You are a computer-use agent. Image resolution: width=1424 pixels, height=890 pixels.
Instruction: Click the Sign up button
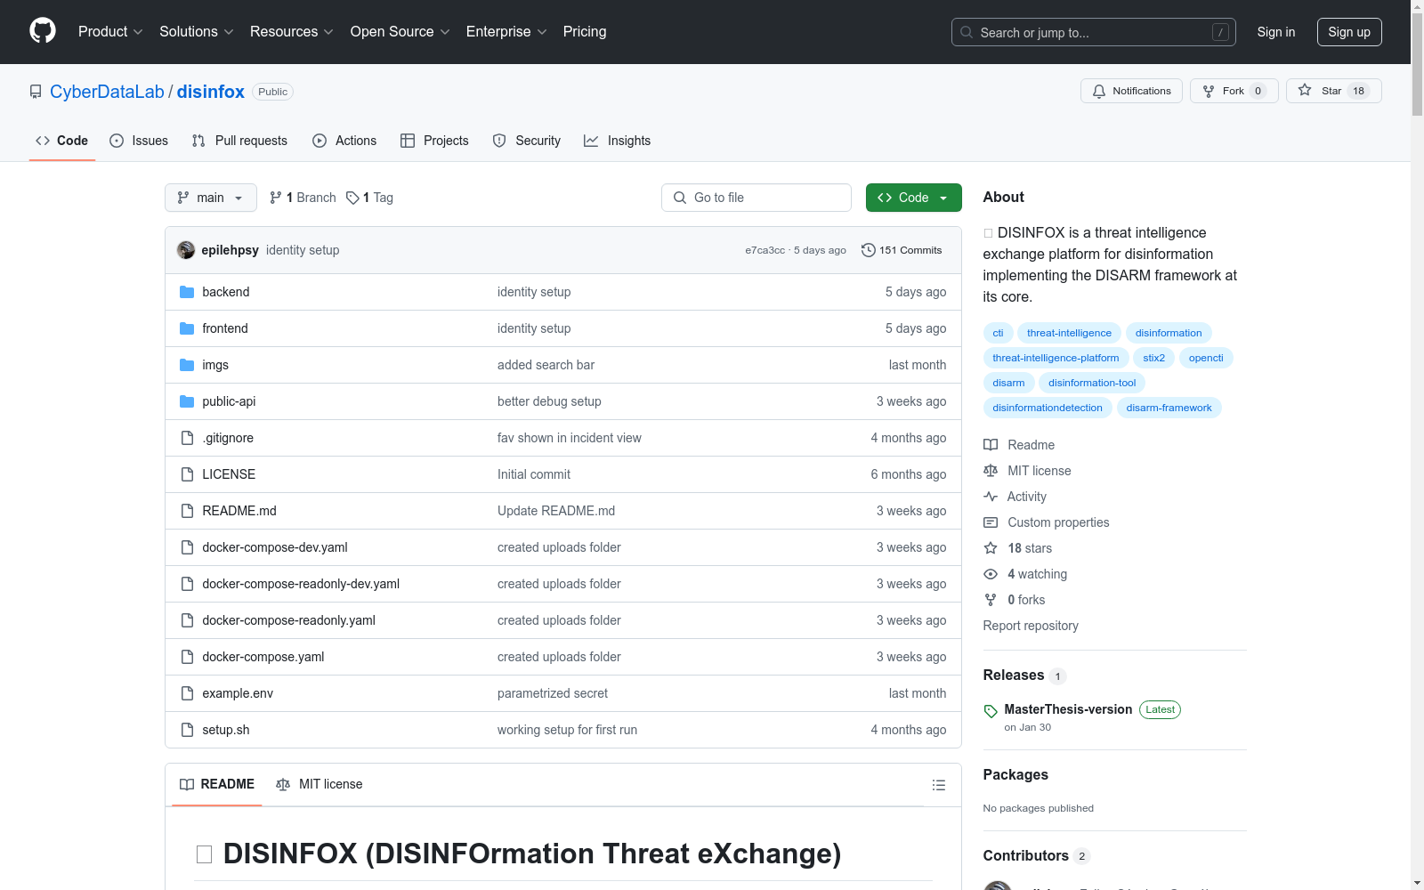coord(1349,32)
